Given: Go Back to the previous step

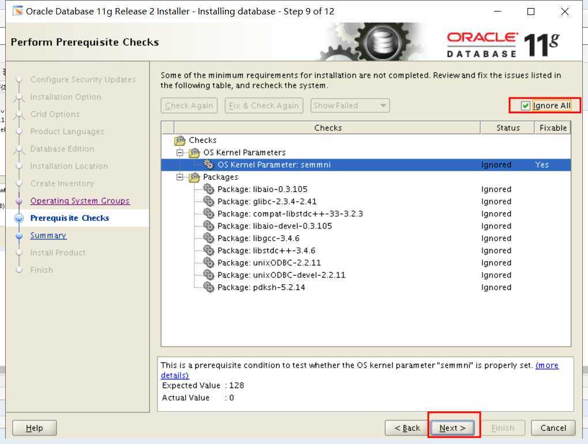Looking at the screenshot, I should pyautogui.click(x=407, y=428).
